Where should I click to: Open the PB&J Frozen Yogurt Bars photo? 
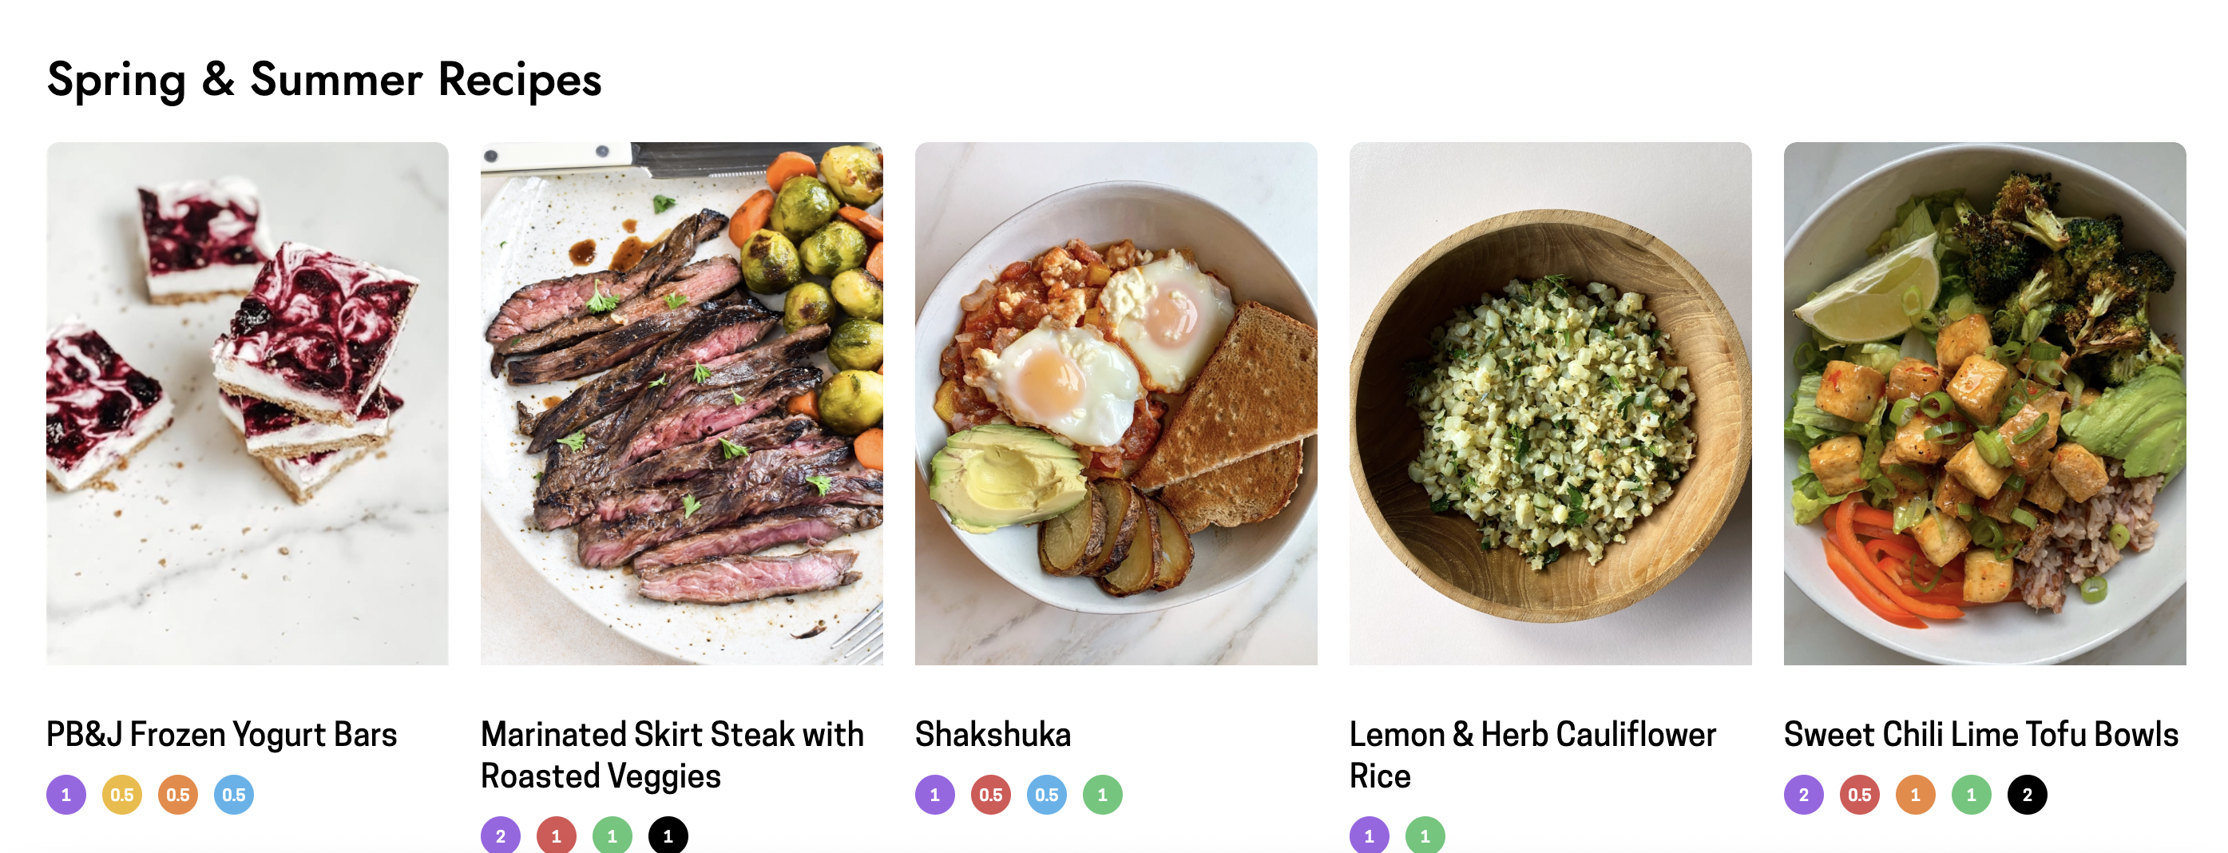pyautogui.click(x=248, y=403)
